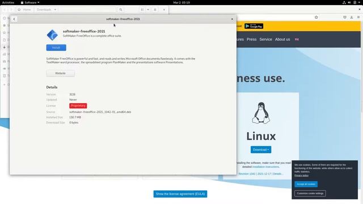363x204 pixels.
Task: Open Service in website navigation
Action: pyautogui.click(x=265, y=39)
